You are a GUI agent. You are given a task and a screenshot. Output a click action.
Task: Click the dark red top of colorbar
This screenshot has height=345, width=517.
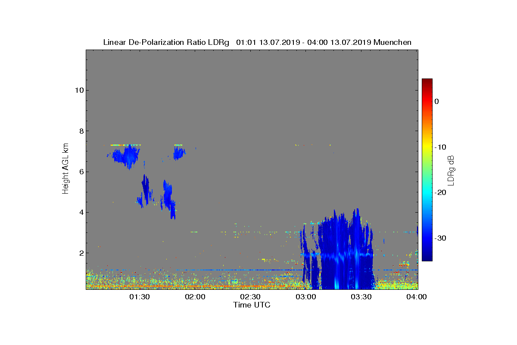click(427, 82)
